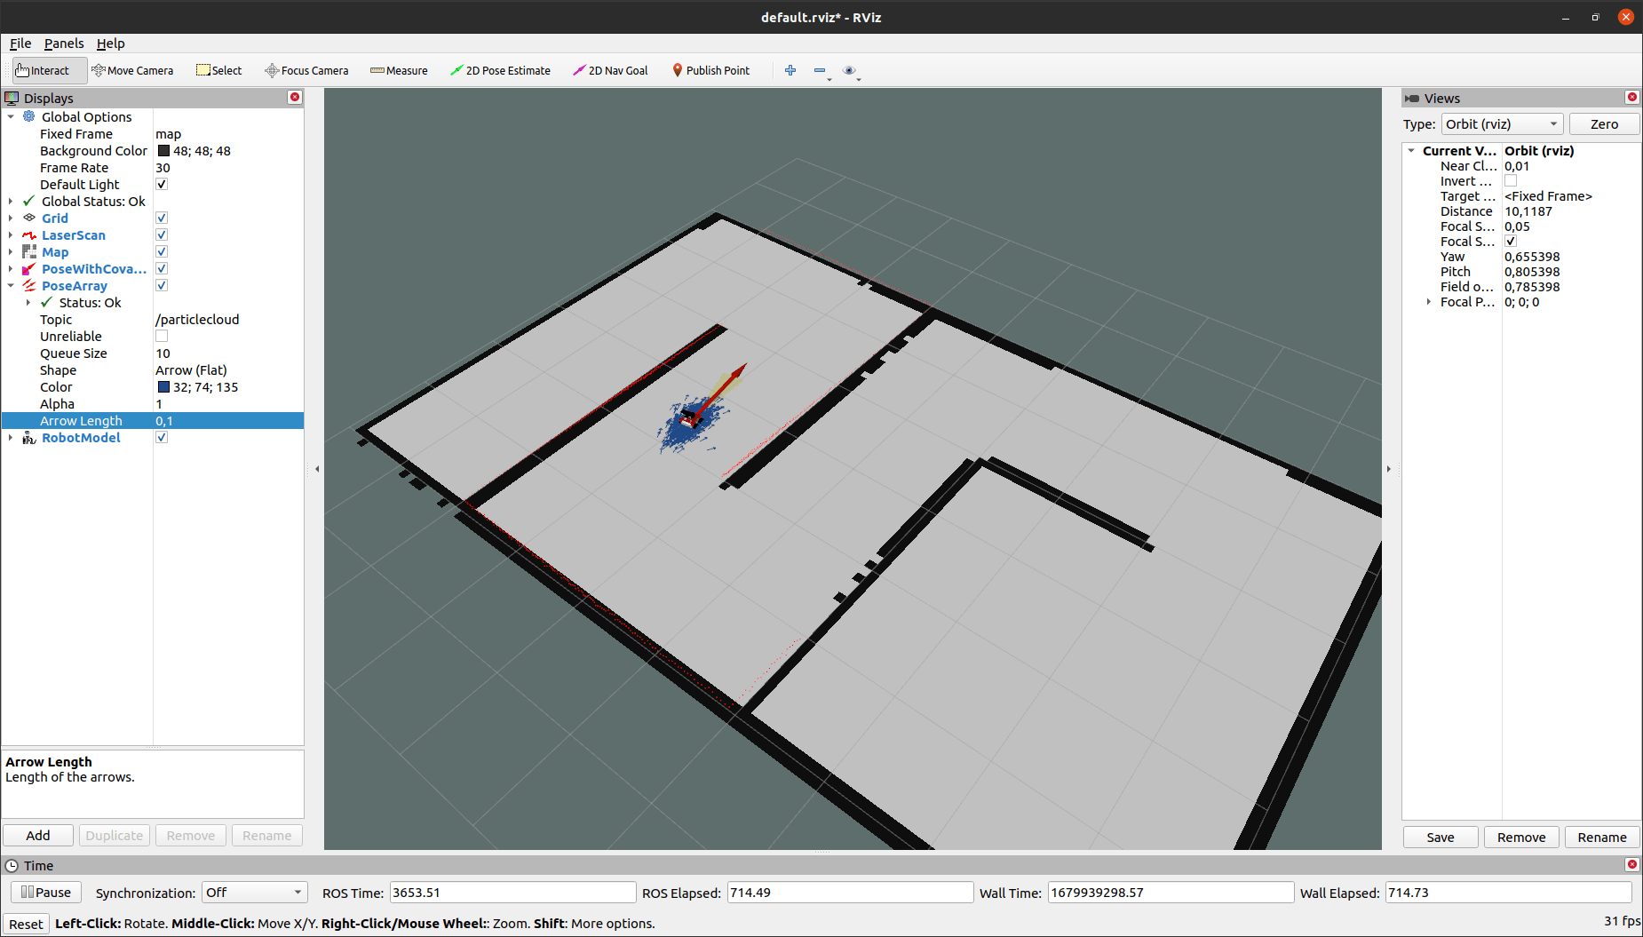Viewport: 1643px width, 937px height.
Task: Uncheck the Map display checkbox
Action: tap(162, 252)
